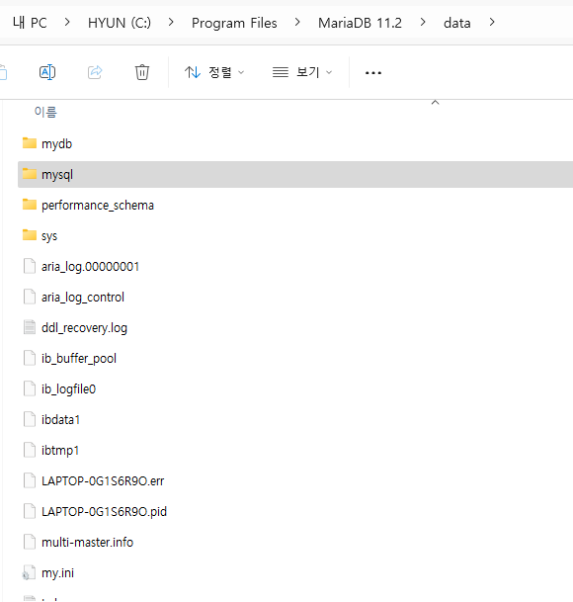Select the mysql folder icon
This screenshot has height=602, width=573.
tap(30, 174)
